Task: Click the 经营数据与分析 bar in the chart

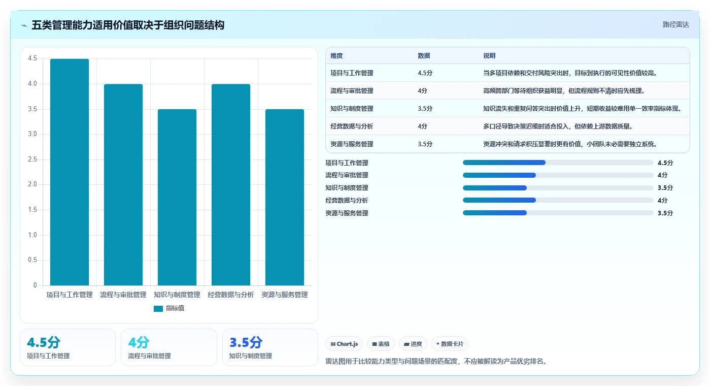Action: (x=231, y=185)
